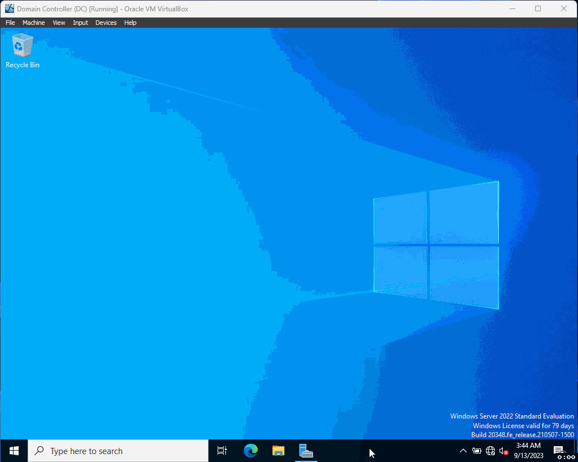Open the Action Center notification icon
The height and width of the screenshot is (462, 578).
pos(559,451)
